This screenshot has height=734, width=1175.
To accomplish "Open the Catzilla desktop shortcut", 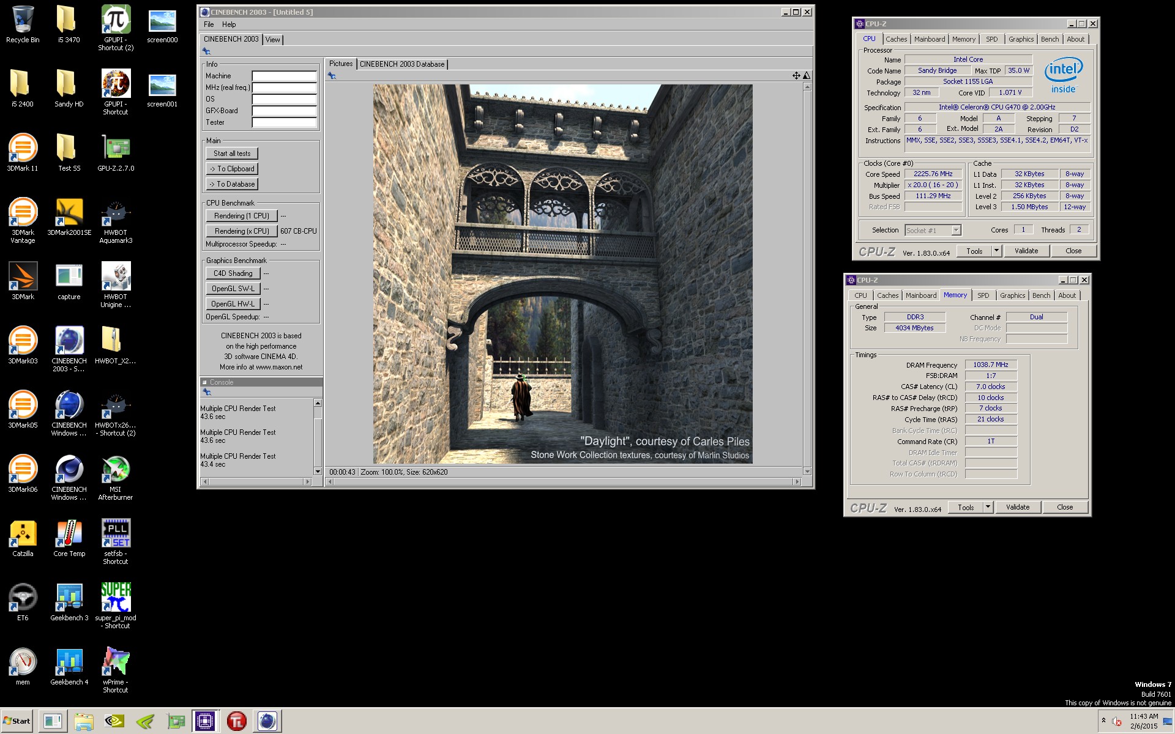I will coord(23,538).
